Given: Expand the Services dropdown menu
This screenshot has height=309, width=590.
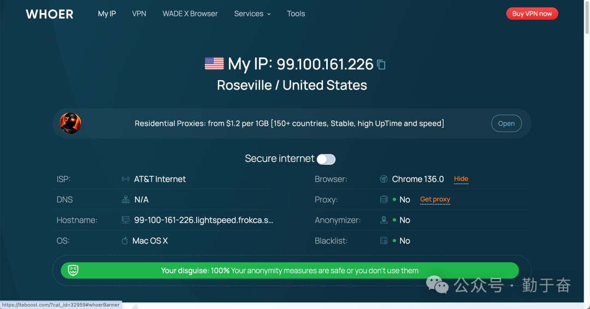Looking at the screenshot, I should click(x=252, y=14).
